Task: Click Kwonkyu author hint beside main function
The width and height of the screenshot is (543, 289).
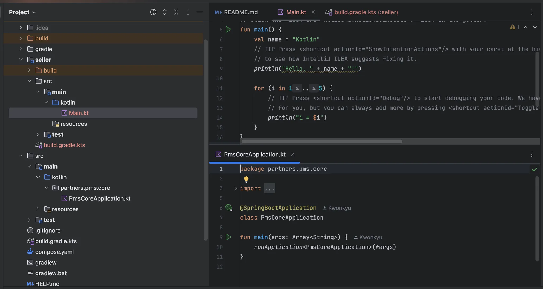Action: click(368, 237)
